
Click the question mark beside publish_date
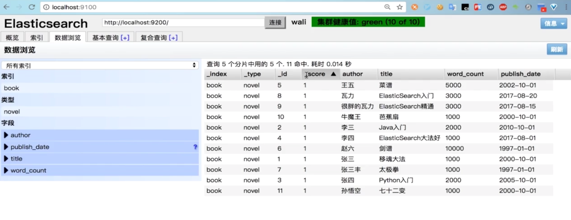coord(195,147)
